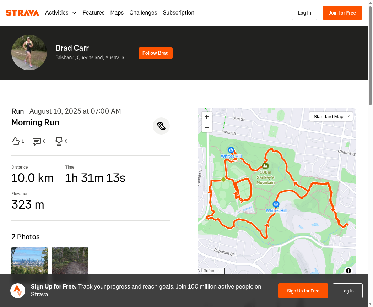Click the lower Whites Hill camera marker
373x307 pixels.
point(276,204)
